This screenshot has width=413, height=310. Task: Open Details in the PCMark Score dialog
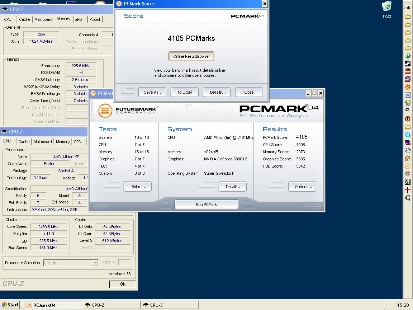[217, 92]
